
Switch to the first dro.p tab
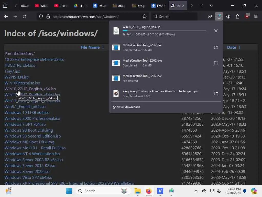(119, 6)
